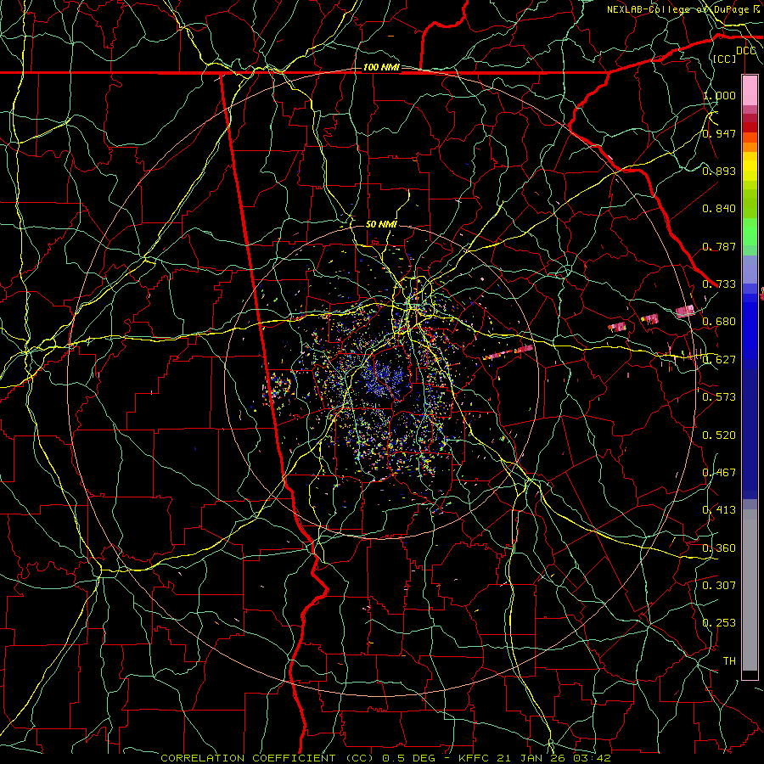This screenshot has height=764, width=764.
Task: Click the NEXLAB-College of DuPage credit text
Action: pyautogui.click(x=679, y=9)
